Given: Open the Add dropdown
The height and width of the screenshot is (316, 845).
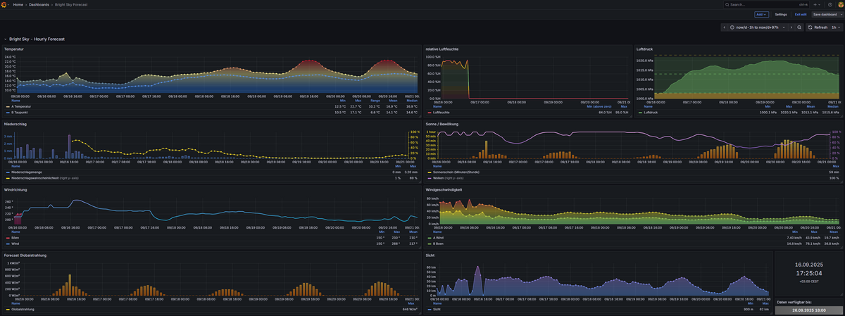Looking at the screenshot, I should [761, 14].
